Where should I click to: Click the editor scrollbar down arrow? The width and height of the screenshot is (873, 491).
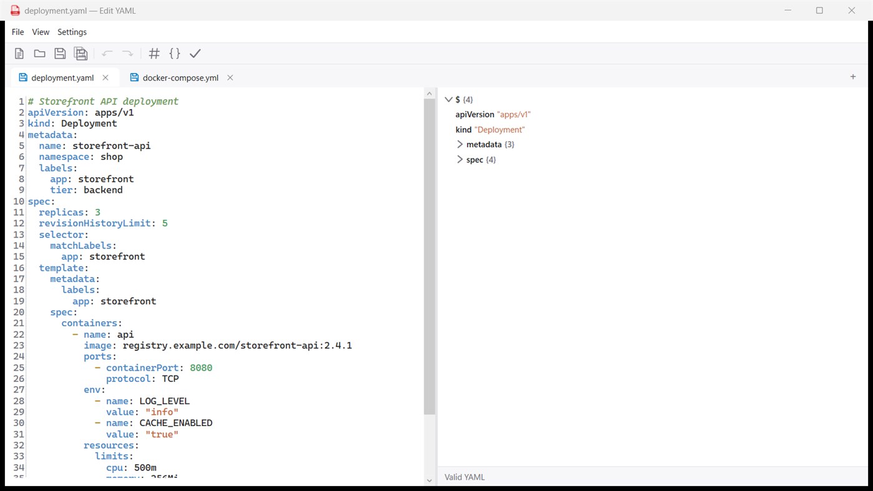tap(429, 480)
